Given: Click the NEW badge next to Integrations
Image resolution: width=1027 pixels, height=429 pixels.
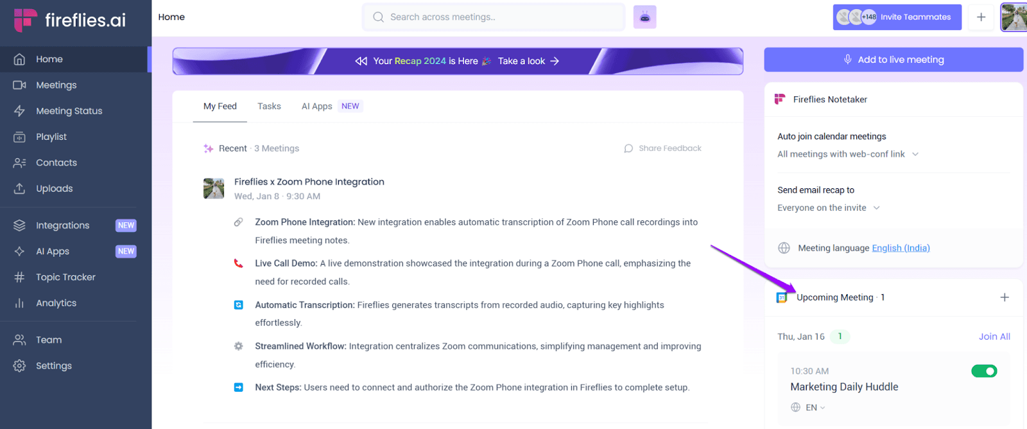Looking at the screenshot, I should (126, 225).
